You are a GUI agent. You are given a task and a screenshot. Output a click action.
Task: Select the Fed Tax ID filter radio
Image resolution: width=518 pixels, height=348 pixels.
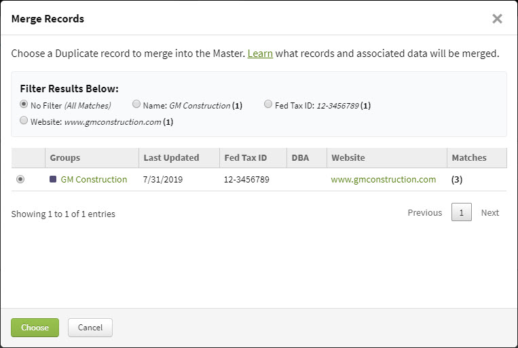pyautogui.click(x=268, y=104)
